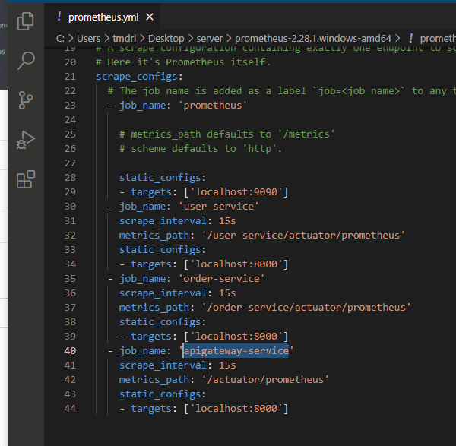Viewport: 456px width, 446px height.
Task: Click the 'Here it's Prometheus itself' comment
Action: click(x=183, y=62)
